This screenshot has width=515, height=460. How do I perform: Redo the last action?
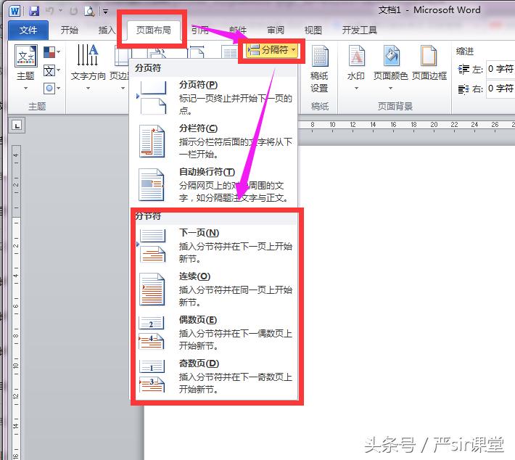[x=74, y=11]
